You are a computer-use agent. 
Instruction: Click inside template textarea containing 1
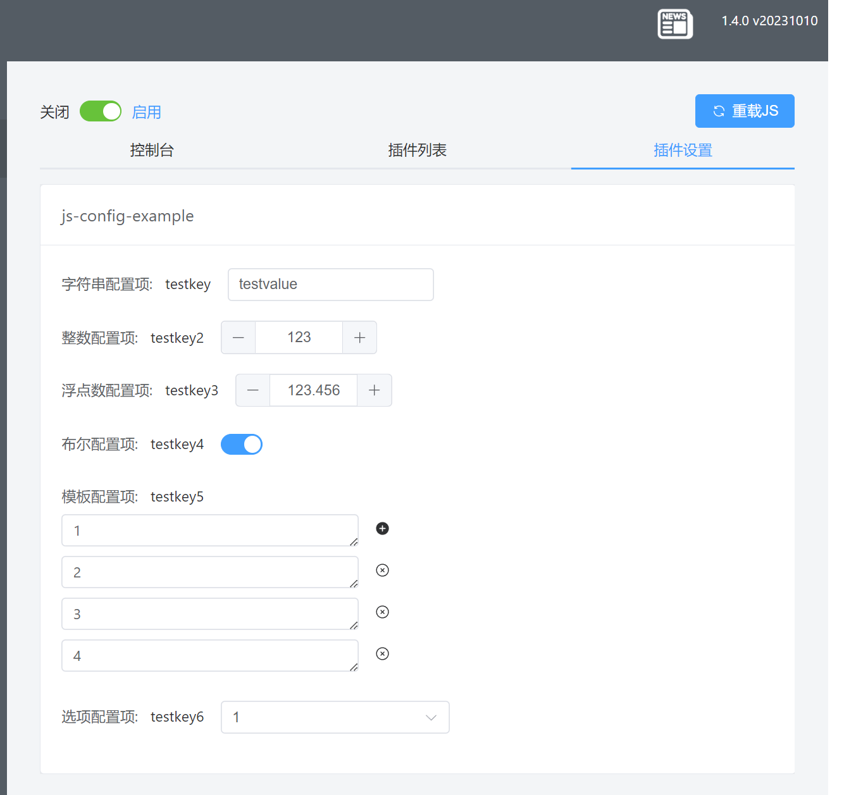[209, 530]
